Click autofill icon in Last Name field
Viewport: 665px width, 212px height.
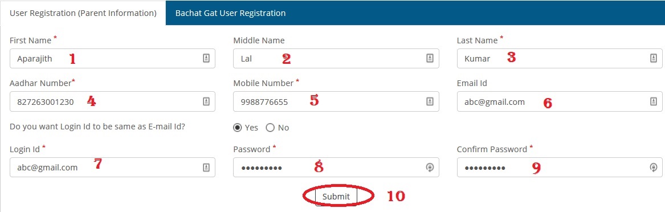(x=653, y=59)
